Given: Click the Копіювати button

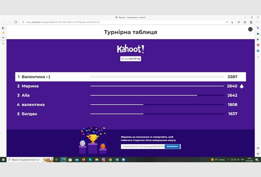Looking at the screenshot, I should (x=173, y=146).
